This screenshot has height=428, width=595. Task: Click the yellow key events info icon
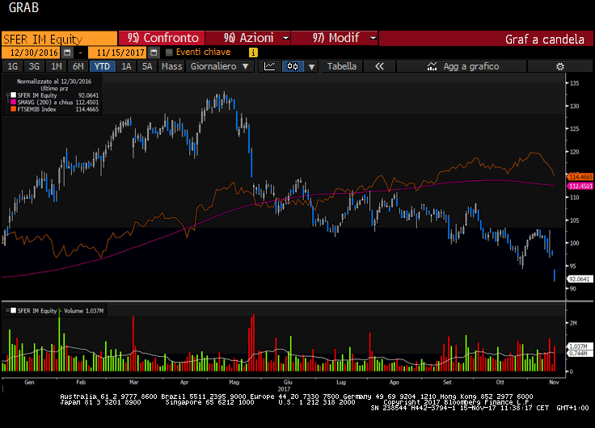(253, 52)
